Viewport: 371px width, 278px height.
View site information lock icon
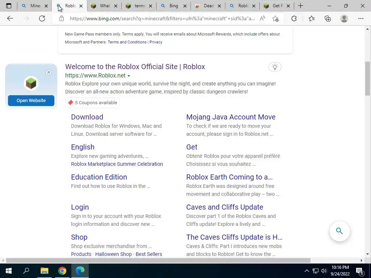[x=62, y=18]
